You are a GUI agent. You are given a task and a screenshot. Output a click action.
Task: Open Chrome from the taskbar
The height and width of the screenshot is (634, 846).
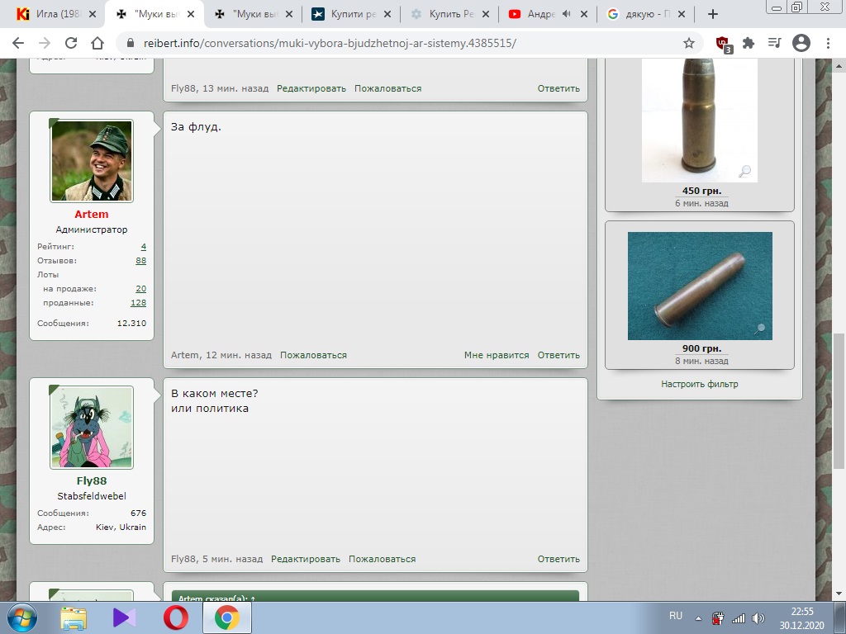pos(227,617)
